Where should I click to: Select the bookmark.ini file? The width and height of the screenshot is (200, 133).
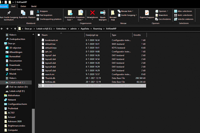point(92,40)
